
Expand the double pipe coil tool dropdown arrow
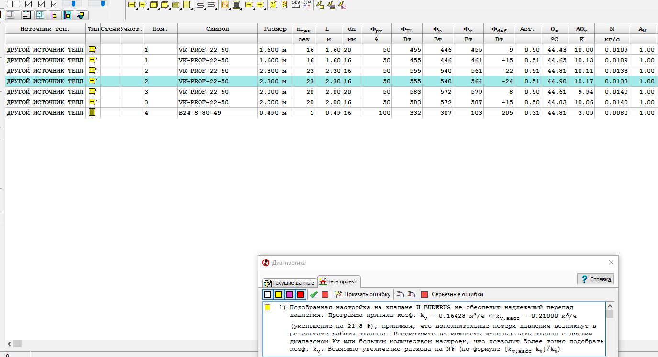pyautogui.click(x=217, y=9)
